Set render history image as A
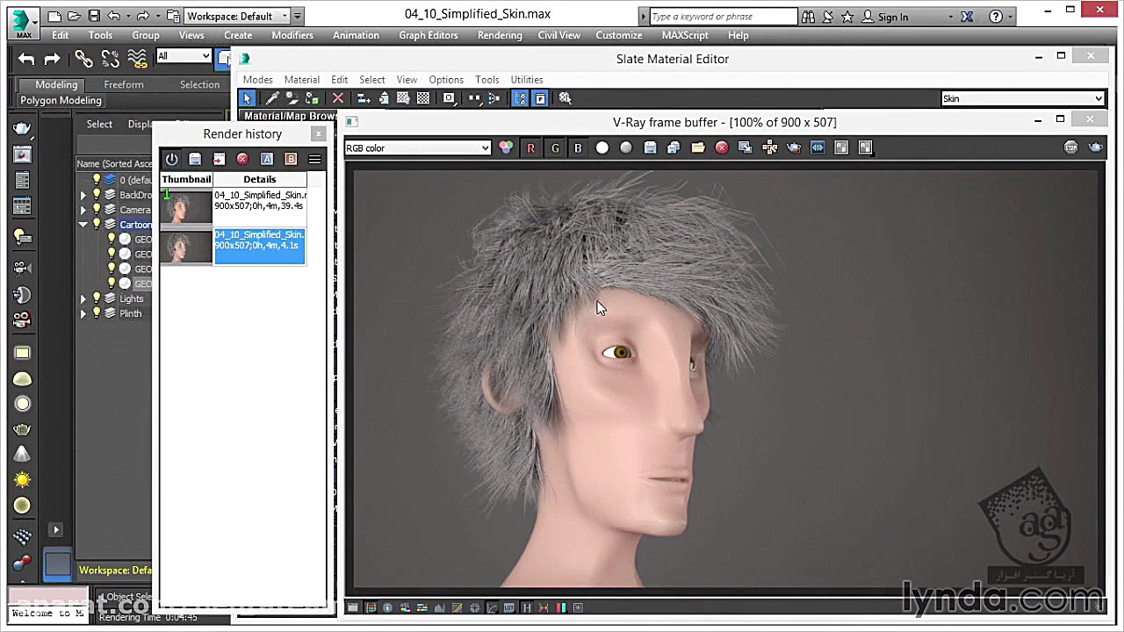This screenshot has height=632, width=1124. (x=267, y=159)
